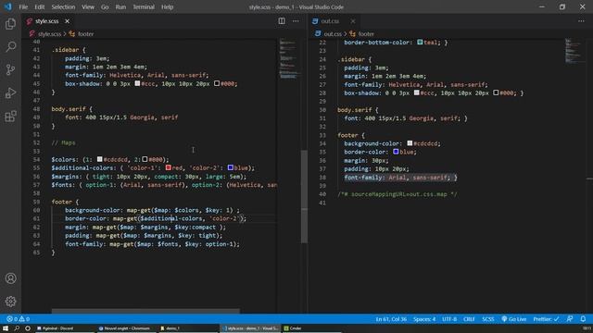Open the Windows Start button
Viewport: 593px width, 333px height.
point(6,328)
